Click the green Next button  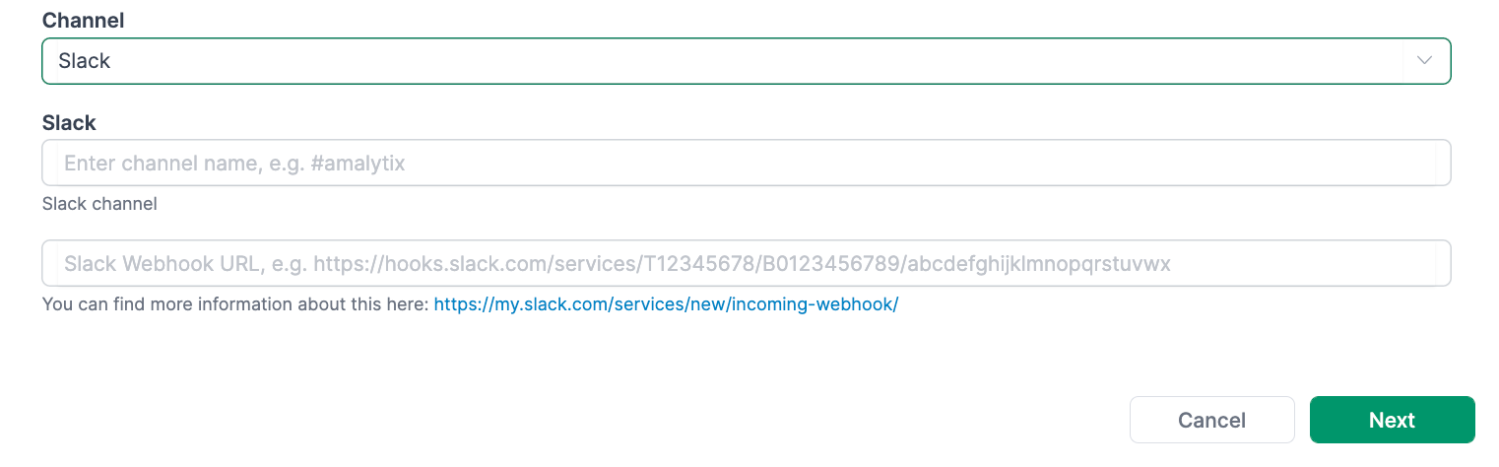tap(1392, 420)
